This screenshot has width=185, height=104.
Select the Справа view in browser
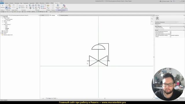coord(6,30)
